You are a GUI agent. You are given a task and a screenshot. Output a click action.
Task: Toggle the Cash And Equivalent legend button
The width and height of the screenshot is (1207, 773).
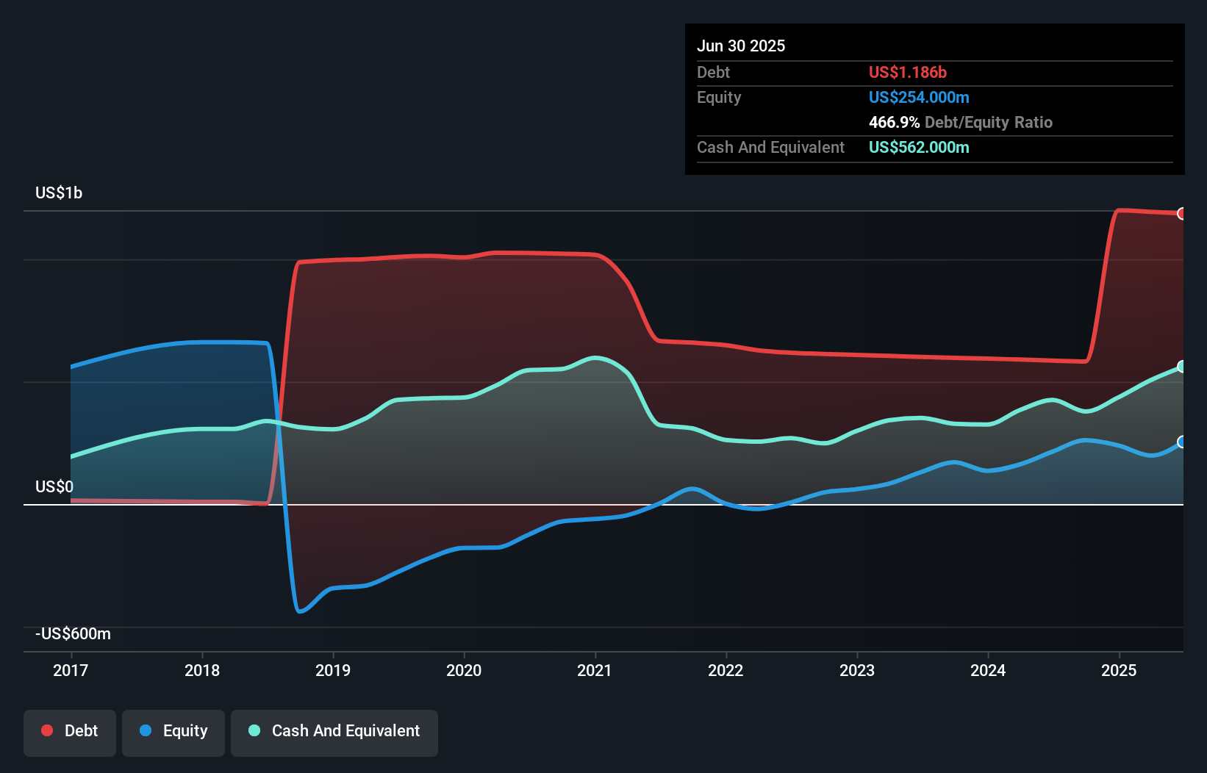click(x=334, y=733)
